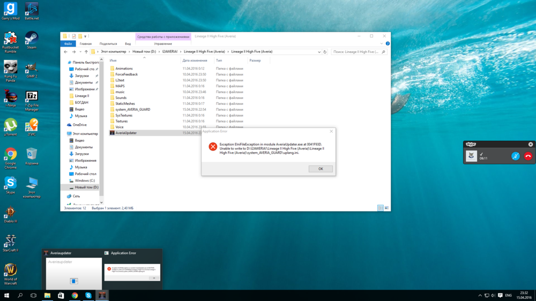Open Steam desktop shortcut
This screenshot has height=301, width=536.
point(32,39)
